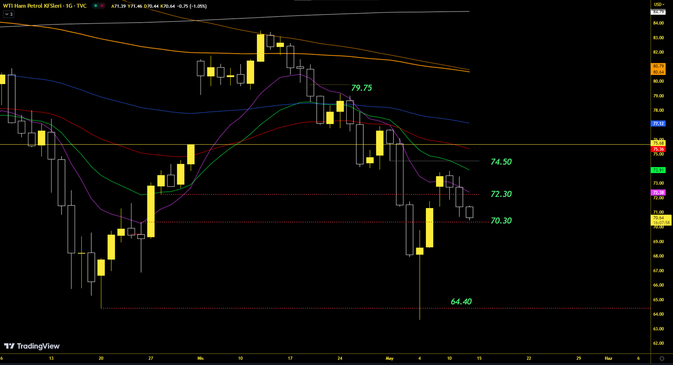Click the pink data mode indicator icon
673x365 pixels.
(x=102, y=6)
